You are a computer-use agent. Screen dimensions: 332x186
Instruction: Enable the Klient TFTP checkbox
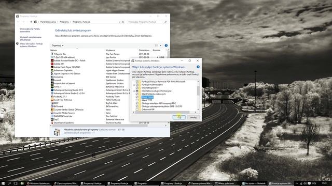(137, 100)
